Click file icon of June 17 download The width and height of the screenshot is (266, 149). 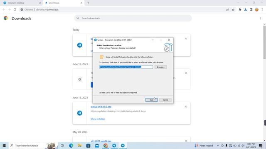tap(79, 79)
